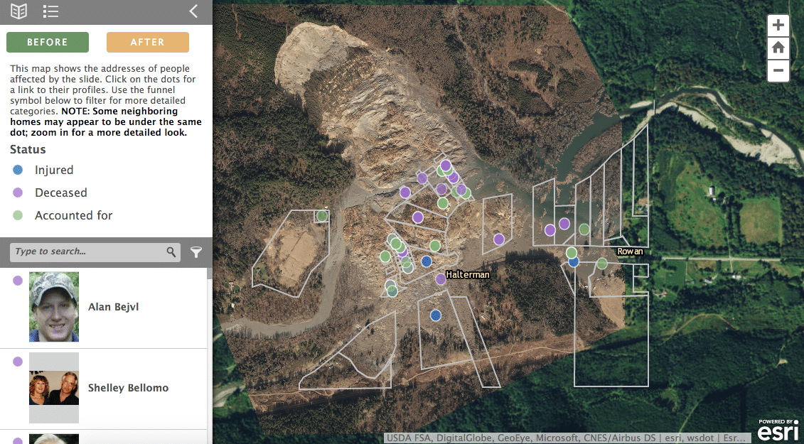Collapse the side panel with the arrow
The width and height of the screenshot is (804, 444).
point(193,11)
